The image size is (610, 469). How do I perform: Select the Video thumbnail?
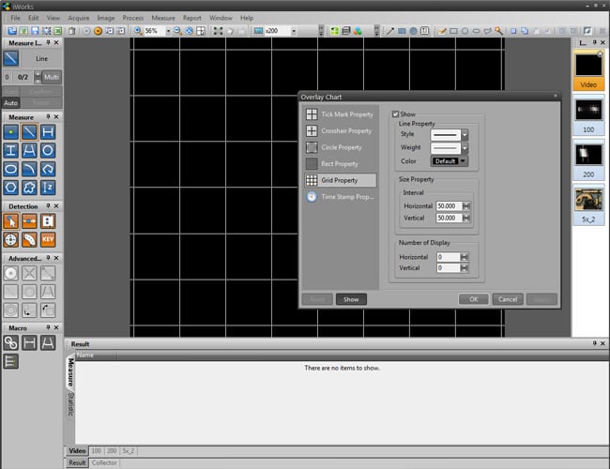pyautogui.click(x=588, y=71)
